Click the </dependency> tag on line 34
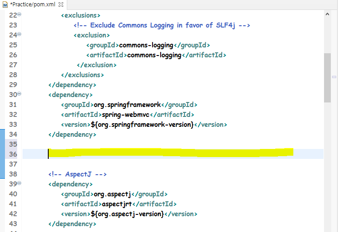This screenshot has height=232, width=338. coord(72,135)
